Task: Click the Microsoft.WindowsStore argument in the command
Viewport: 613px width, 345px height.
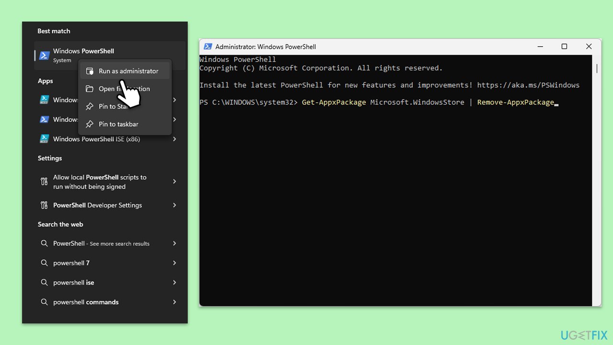Action: (x=417, y=103)
